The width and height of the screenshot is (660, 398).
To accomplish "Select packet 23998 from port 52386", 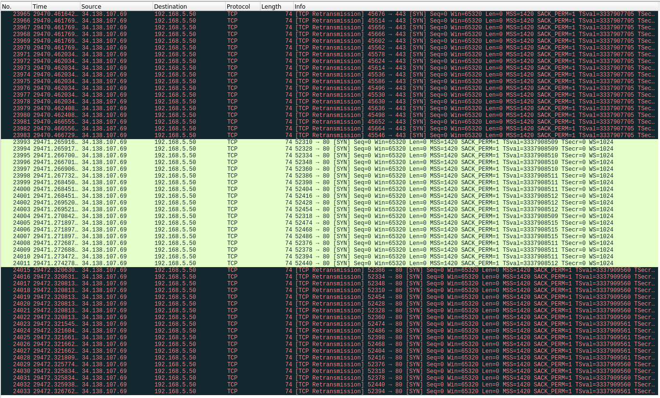I will 330,176.
